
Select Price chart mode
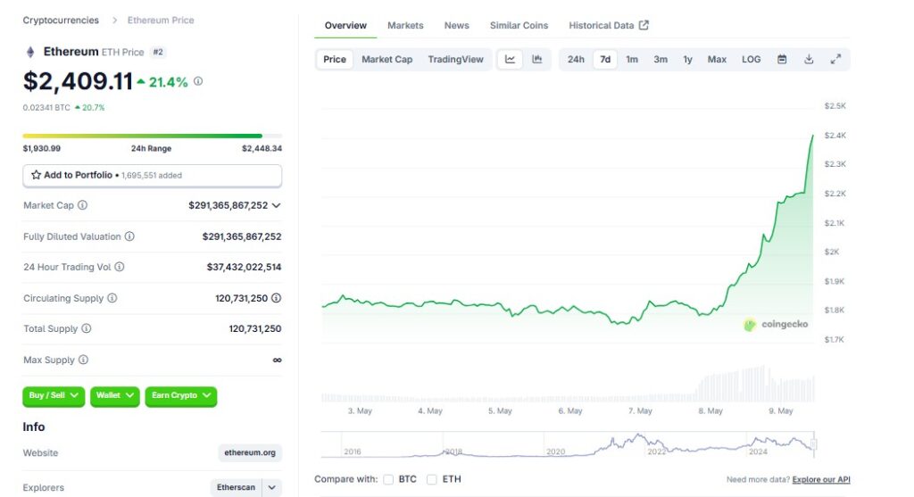(335, 60)
